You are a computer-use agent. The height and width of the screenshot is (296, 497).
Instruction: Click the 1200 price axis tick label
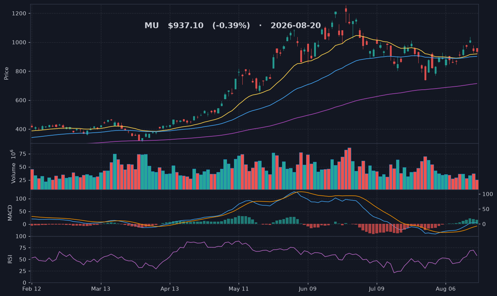pyautogui.click(x=19, y=13)
